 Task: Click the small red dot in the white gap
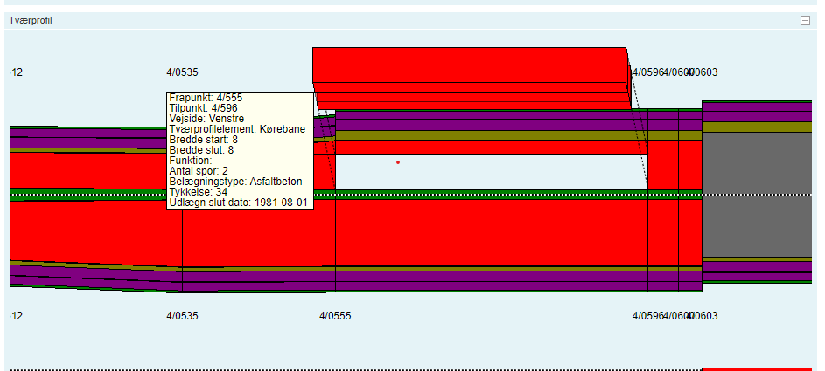pyautogui.click(x=398, y=161)
